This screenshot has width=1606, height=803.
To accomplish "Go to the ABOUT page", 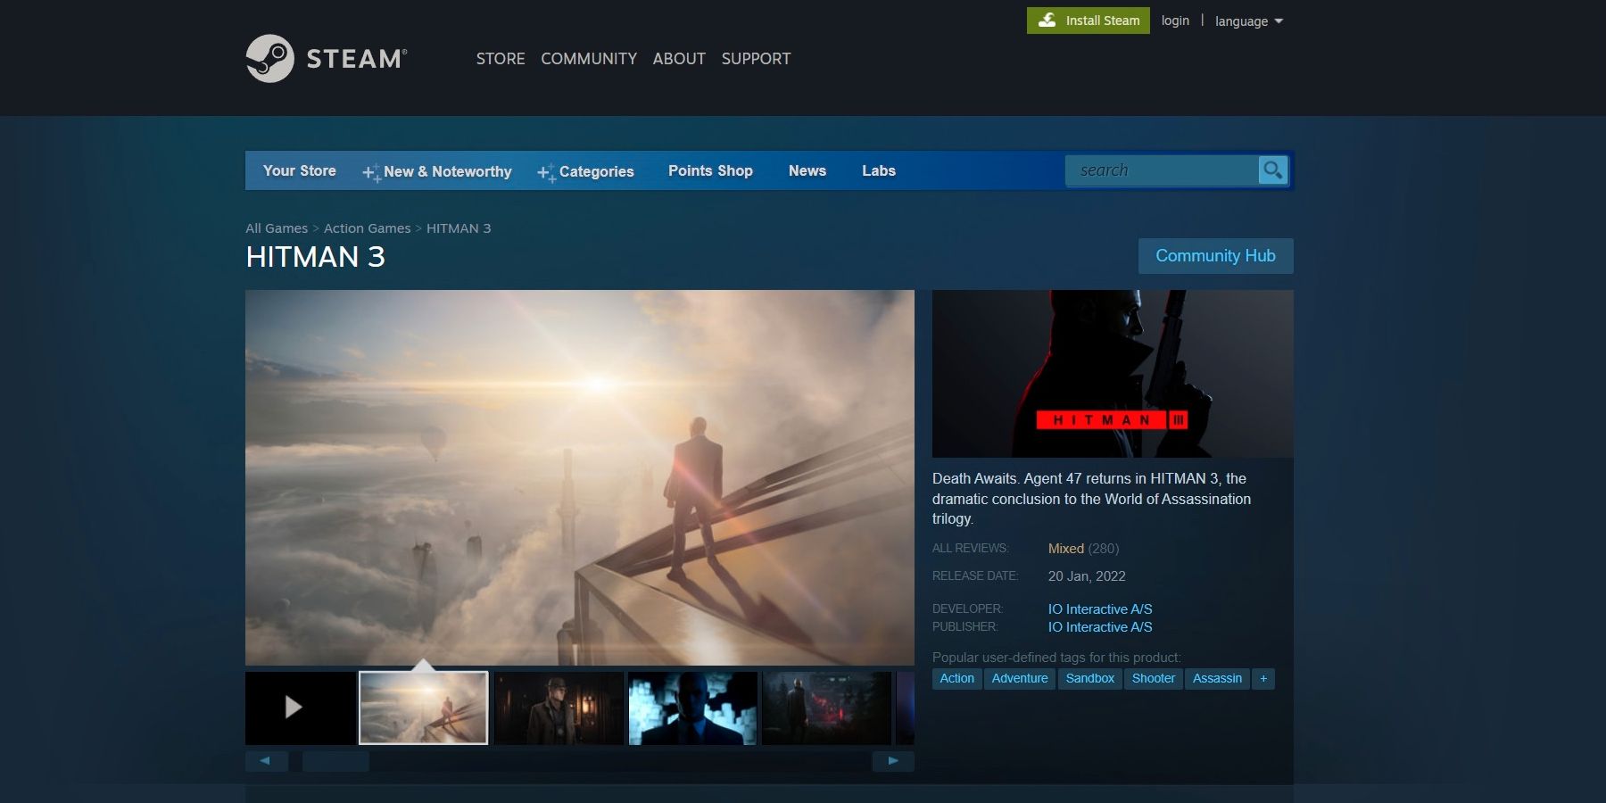I will (679, 59).
